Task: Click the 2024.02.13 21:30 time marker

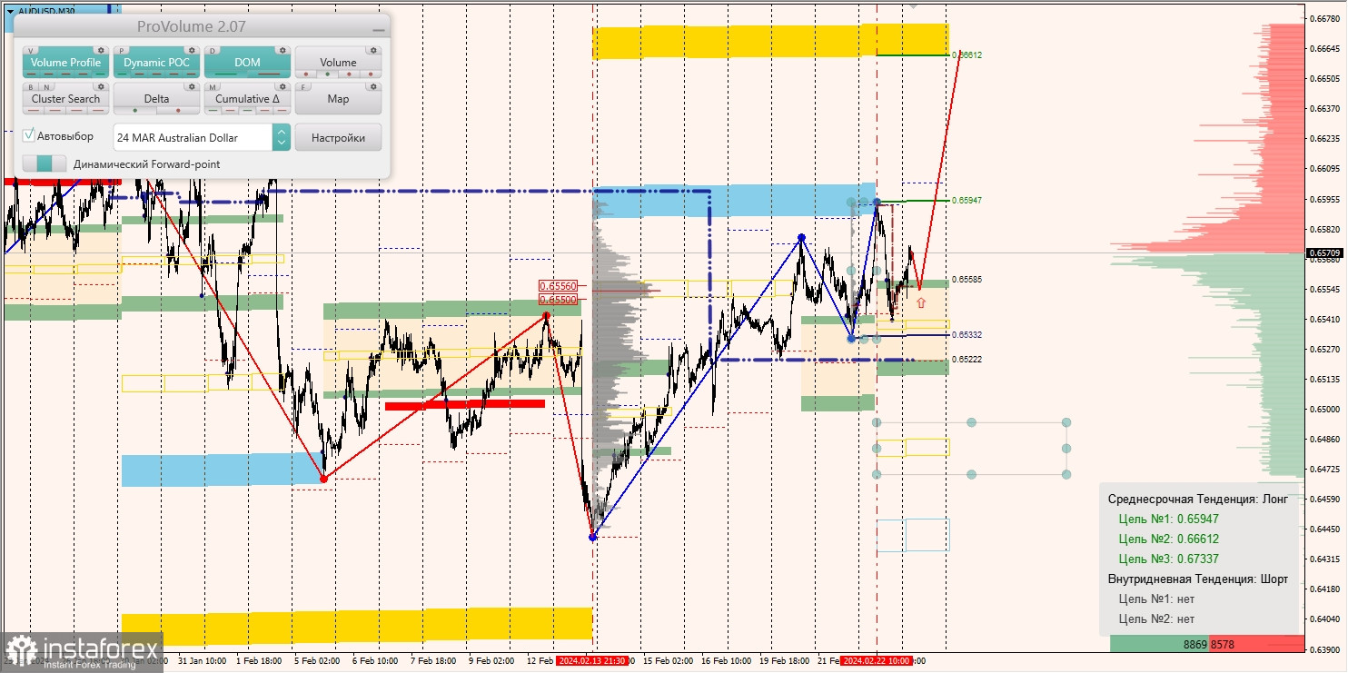Action: tap(591, 661)
